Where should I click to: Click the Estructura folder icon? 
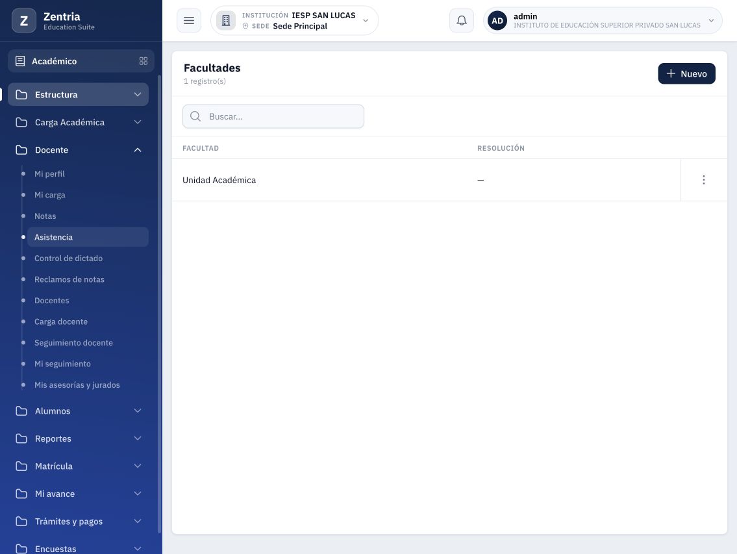(21, 95)
